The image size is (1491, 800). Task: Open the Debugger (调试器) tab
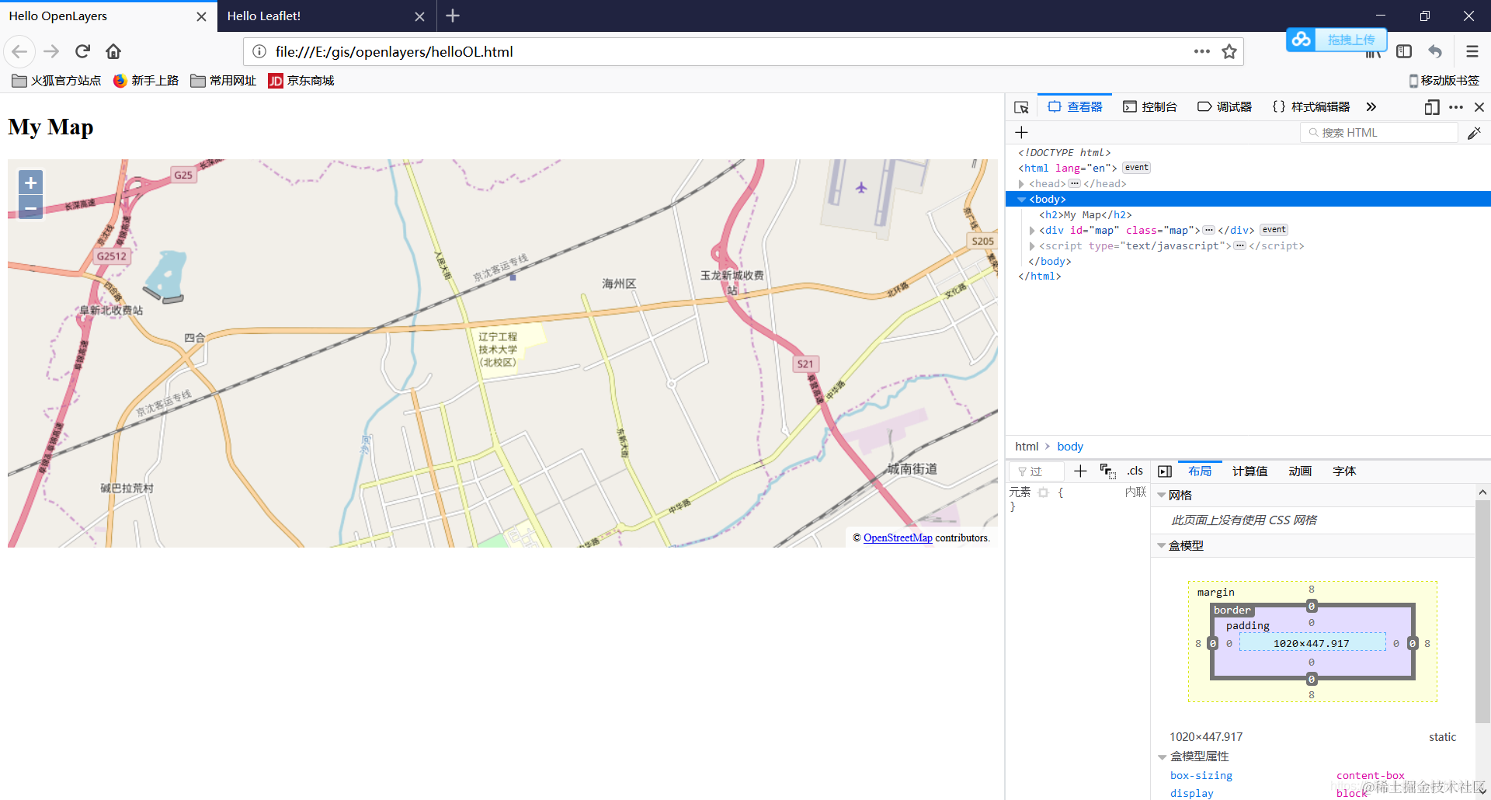pos(1225,107)
